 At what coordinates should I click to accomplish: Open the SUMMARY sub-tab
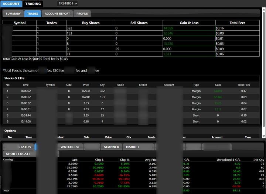point(13,14)
